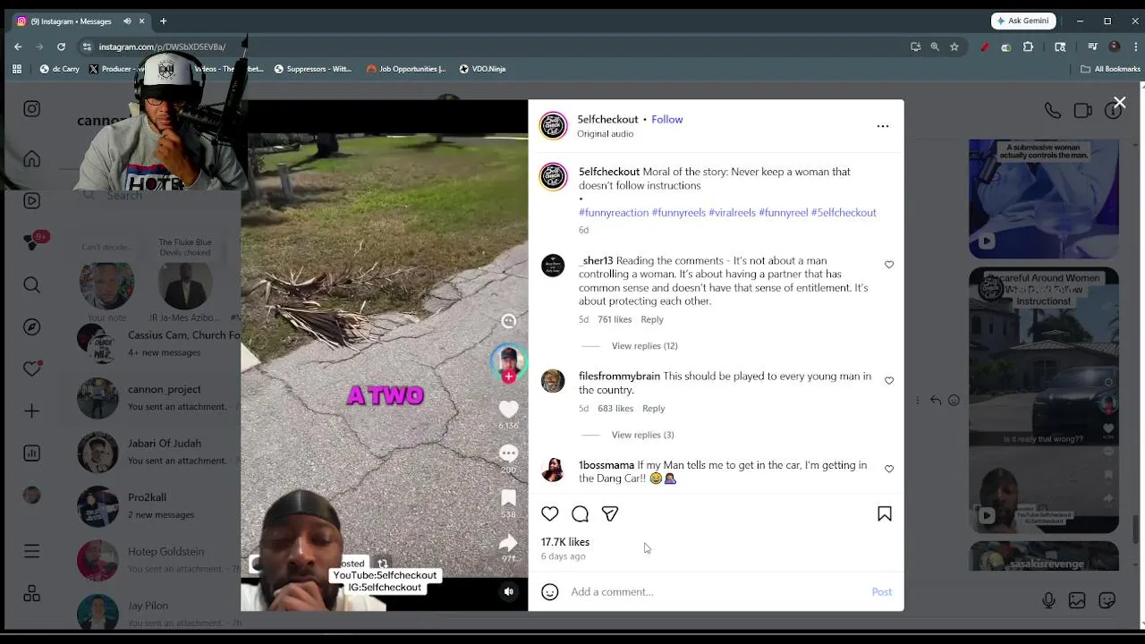The width and height of the screenshot is (1145, 644).
Task: Open new browser tab
Action: tap(163, 21)
